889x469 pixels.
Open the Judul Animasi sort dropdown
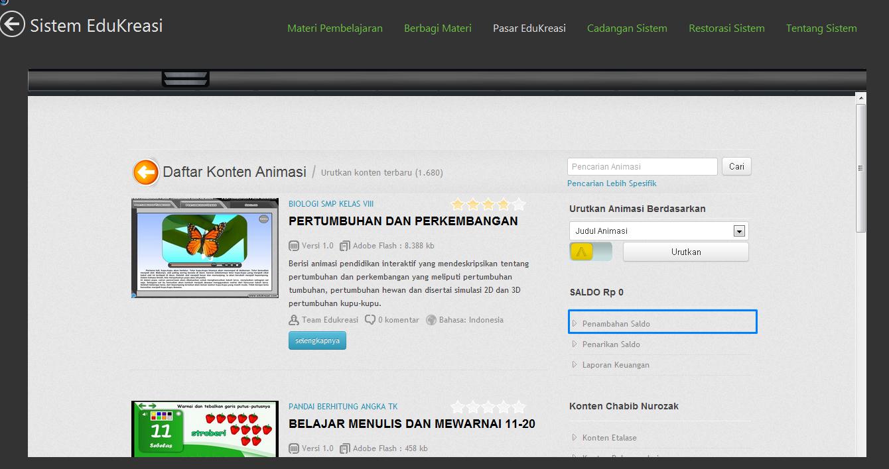659,231
